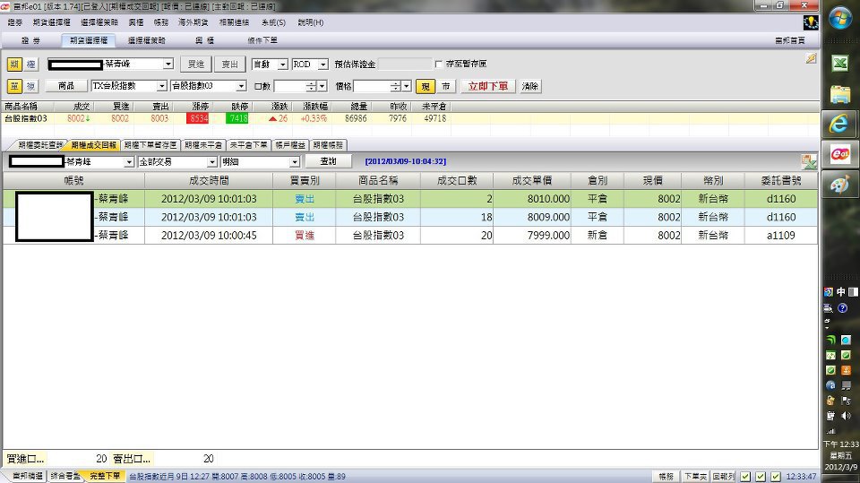Screen dimensions: 860x483
Task: Toggle 期 futures mode button
Action: point(14,65)
